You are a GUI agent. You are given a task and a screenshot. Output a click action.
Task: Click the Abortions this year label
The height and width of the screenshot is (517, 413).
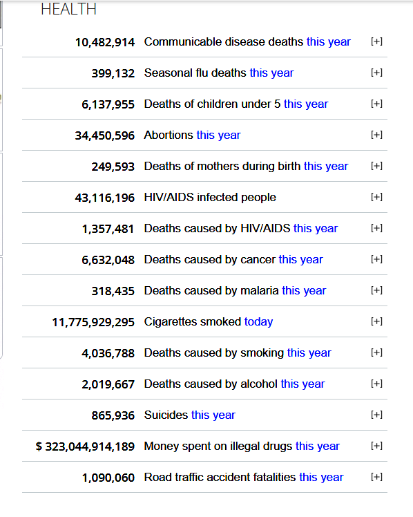pyautogui.click(x=192, y=135)
